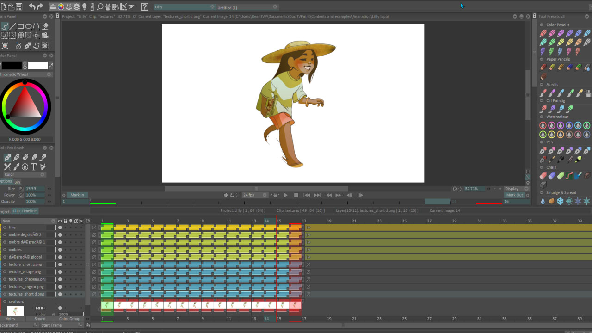Collapse the couleurs layer group

[x=6, y=301]
